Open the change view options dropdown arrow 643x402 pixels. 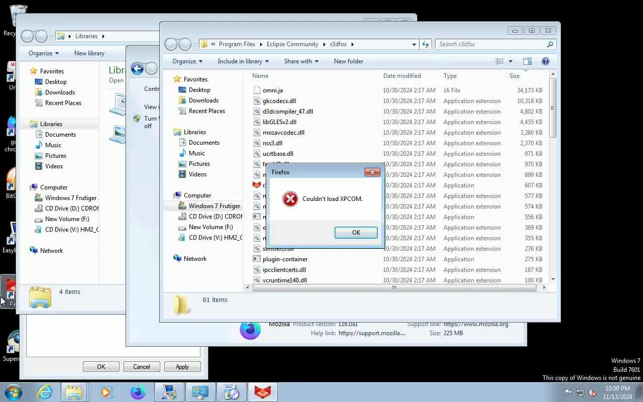pyautogui.click(x=510, y=61)
